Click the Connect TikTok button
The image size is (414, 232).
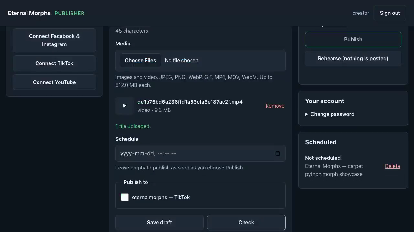click(54, 63)
